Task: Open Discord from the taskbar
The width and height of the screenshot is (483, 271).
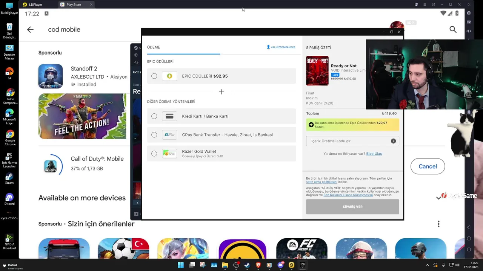Action: (280, 265)
